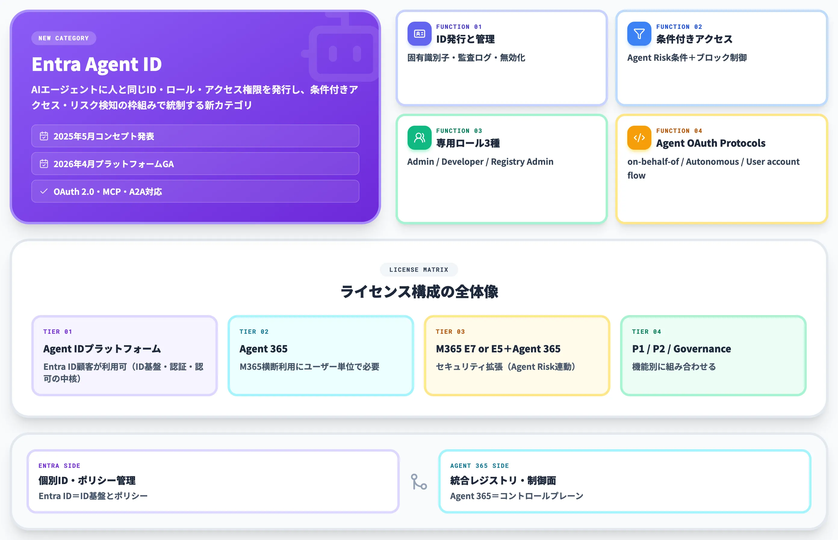838x540 pixels.
Task: Click the FUNCTION 02 label
Action: [679, 27]
